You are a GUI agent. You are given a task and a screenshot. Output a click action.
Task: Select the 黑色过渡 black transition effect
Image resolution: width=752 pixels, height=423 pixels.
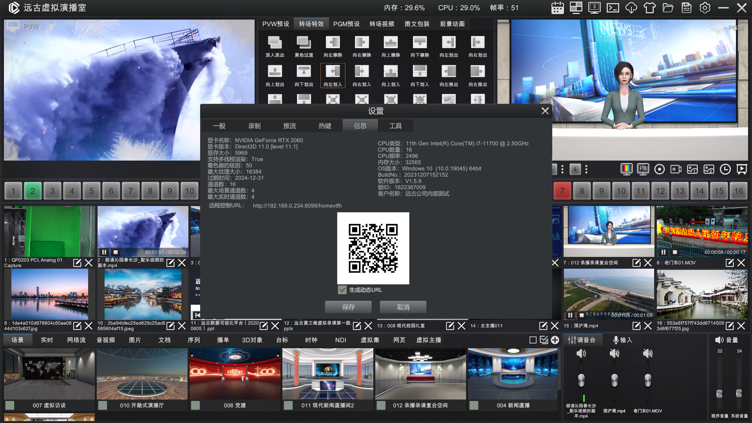coord(304,47)
